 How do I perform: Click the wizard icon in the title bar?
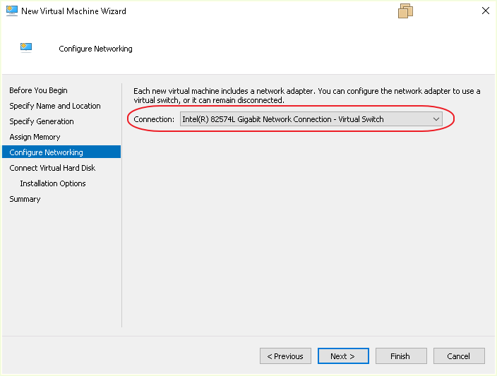[11, 11]
